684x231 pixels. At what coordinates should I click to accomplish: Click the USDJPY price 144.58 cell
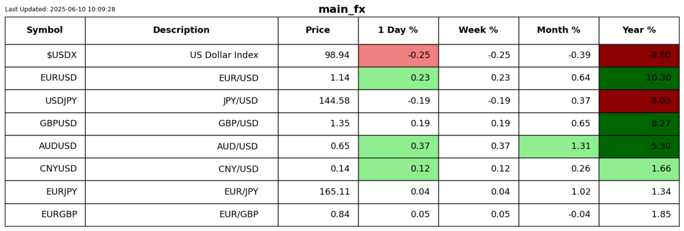click(334, 101)
